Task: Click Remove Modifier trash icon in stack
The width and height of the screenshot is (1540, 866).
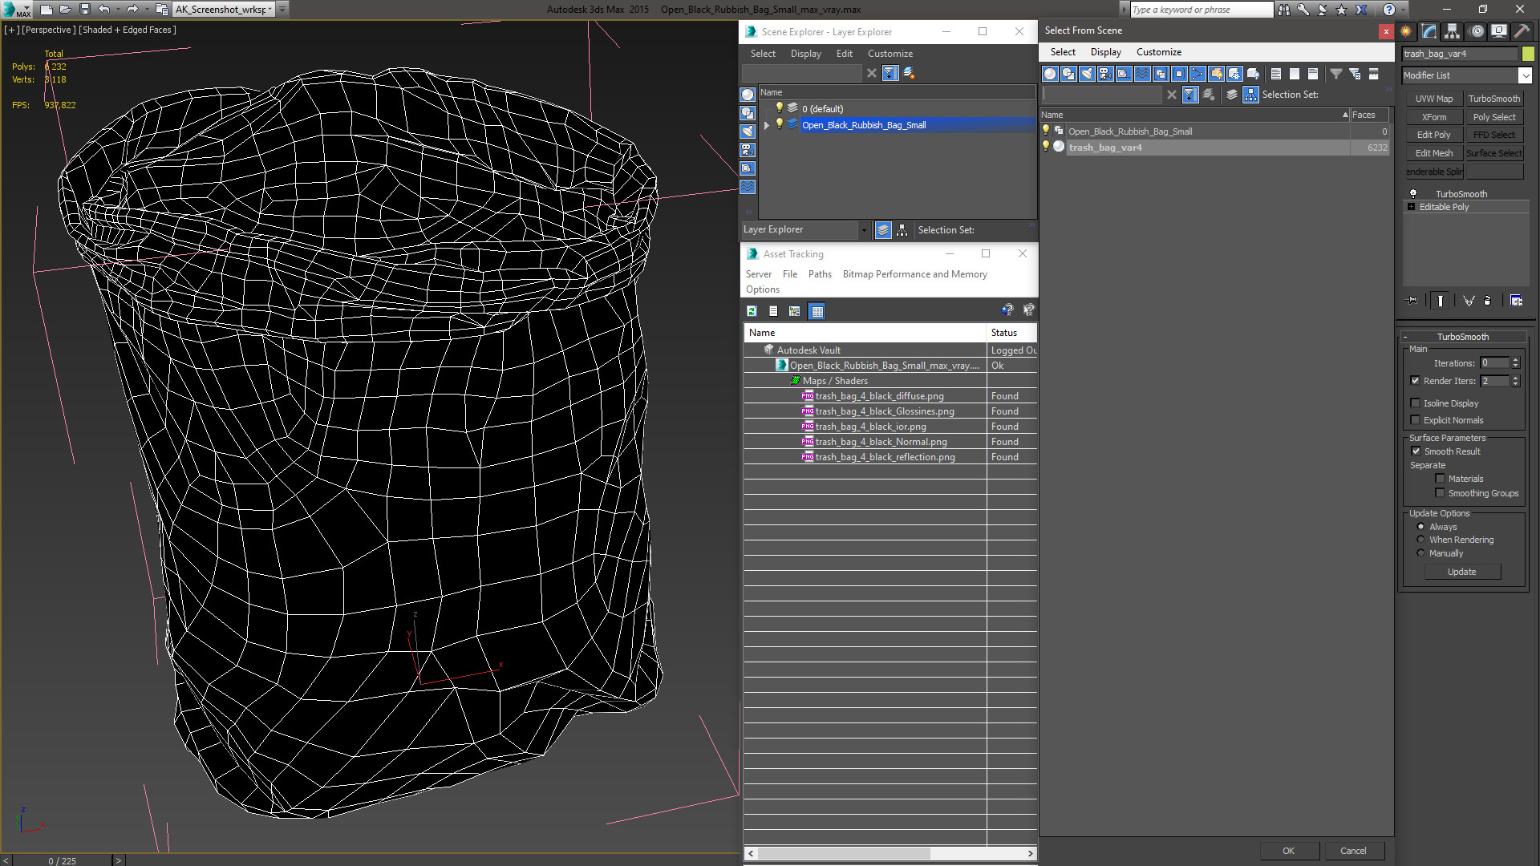Action: click(x=1488, y=301)
